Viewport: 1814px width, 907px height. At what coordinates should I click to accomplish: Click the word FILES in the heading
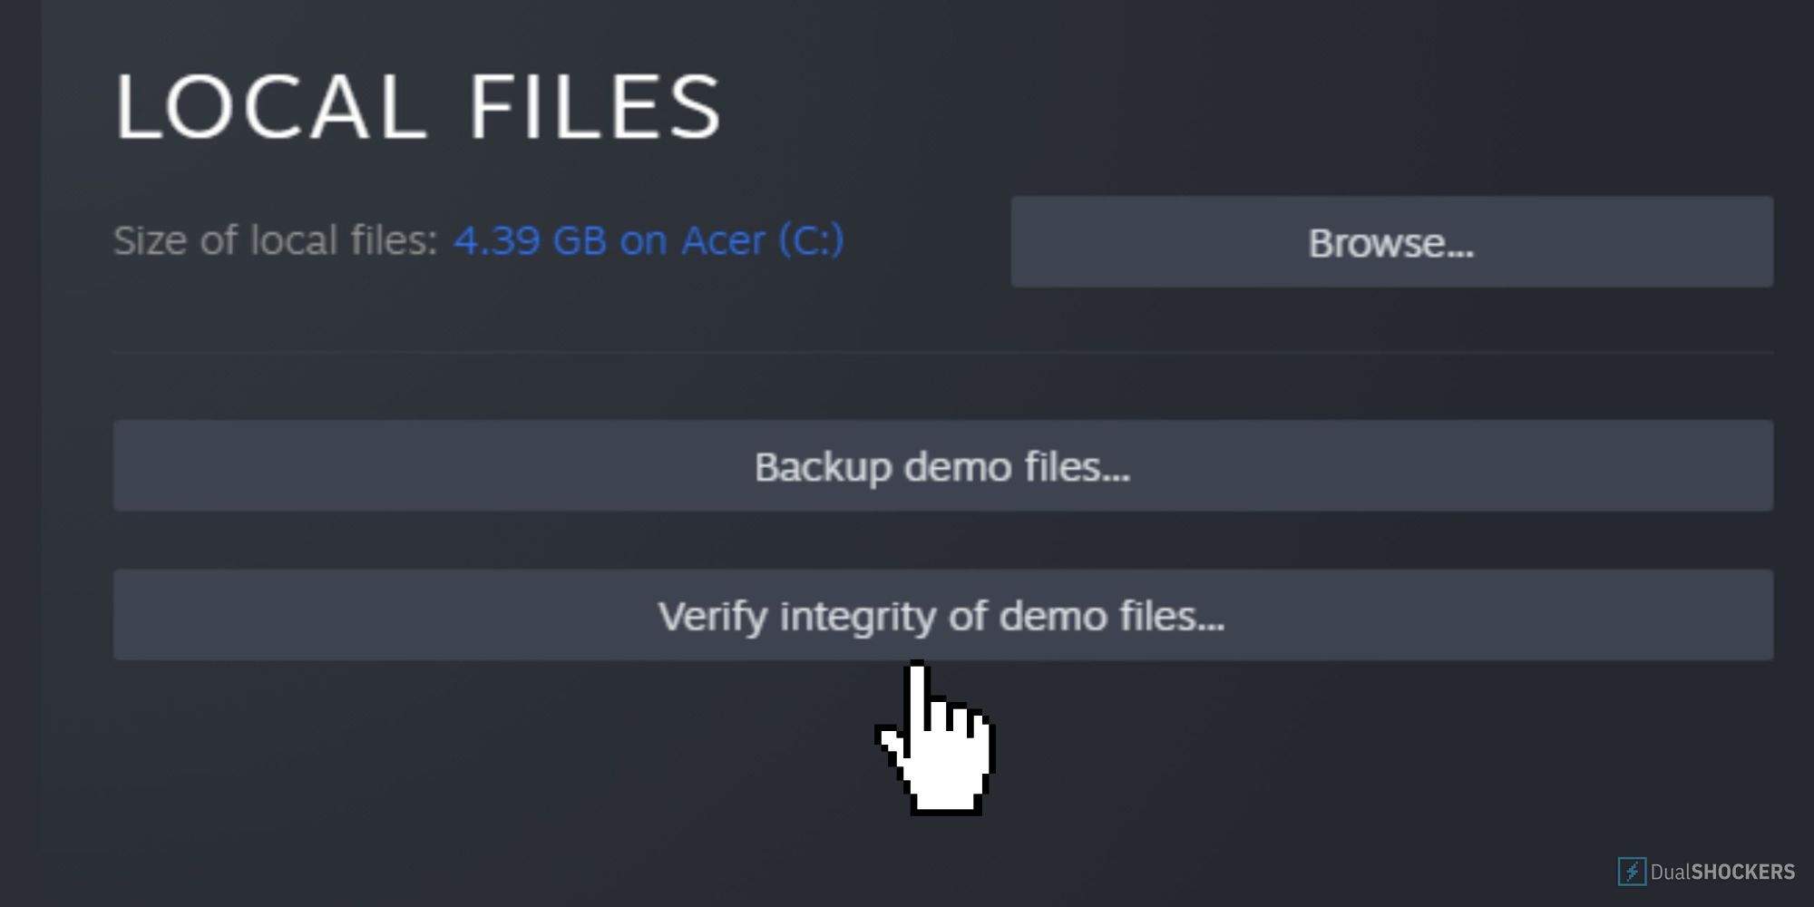(x=595, y=106)
